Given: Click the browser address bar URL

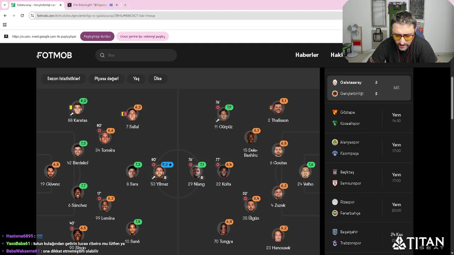Looking at the screenshot, I should tap(96, 16).
